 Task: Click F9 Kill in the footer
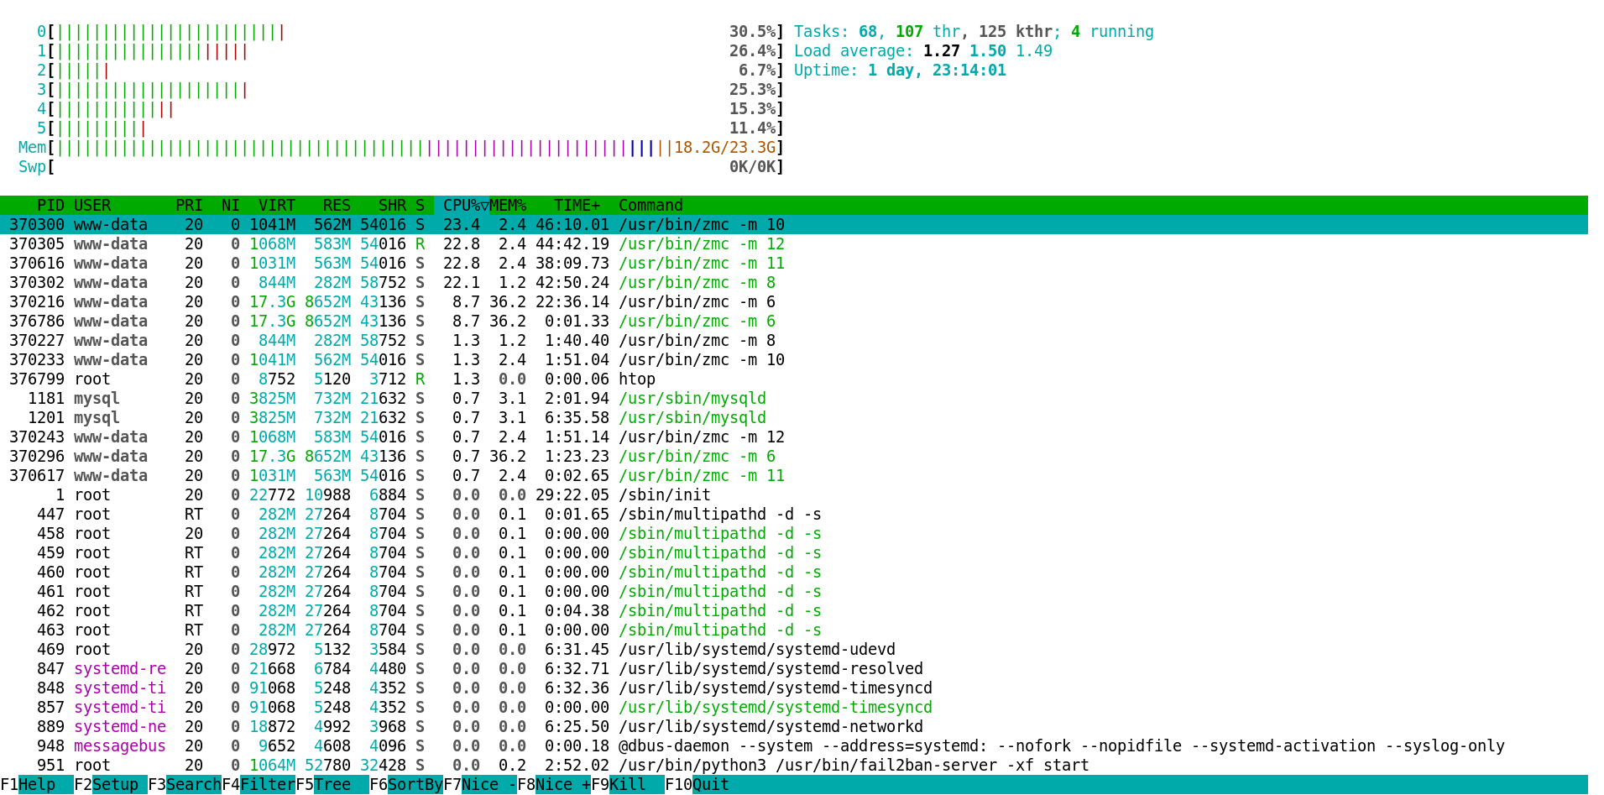(628, 785)
